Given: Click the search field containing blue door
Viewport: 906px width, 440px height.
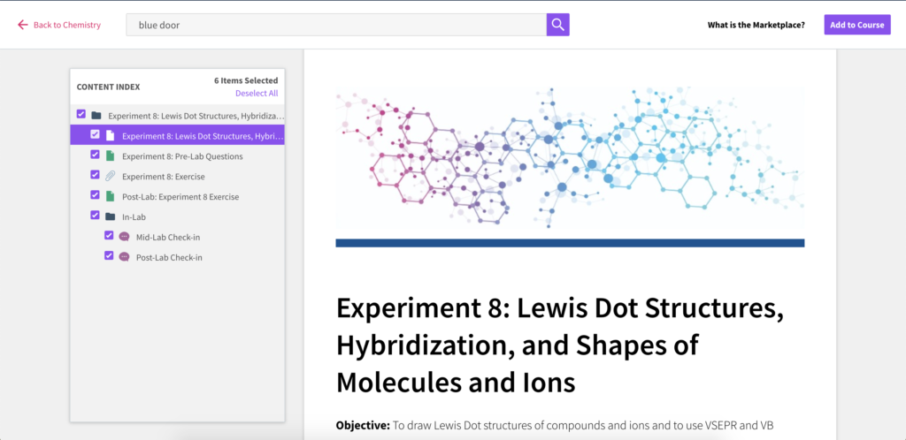Looking at the screenshot, I should pos(336,25).
